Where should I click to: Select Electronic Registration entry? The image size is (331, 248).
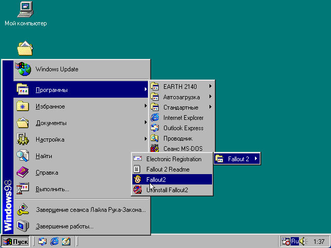point(172,159)
